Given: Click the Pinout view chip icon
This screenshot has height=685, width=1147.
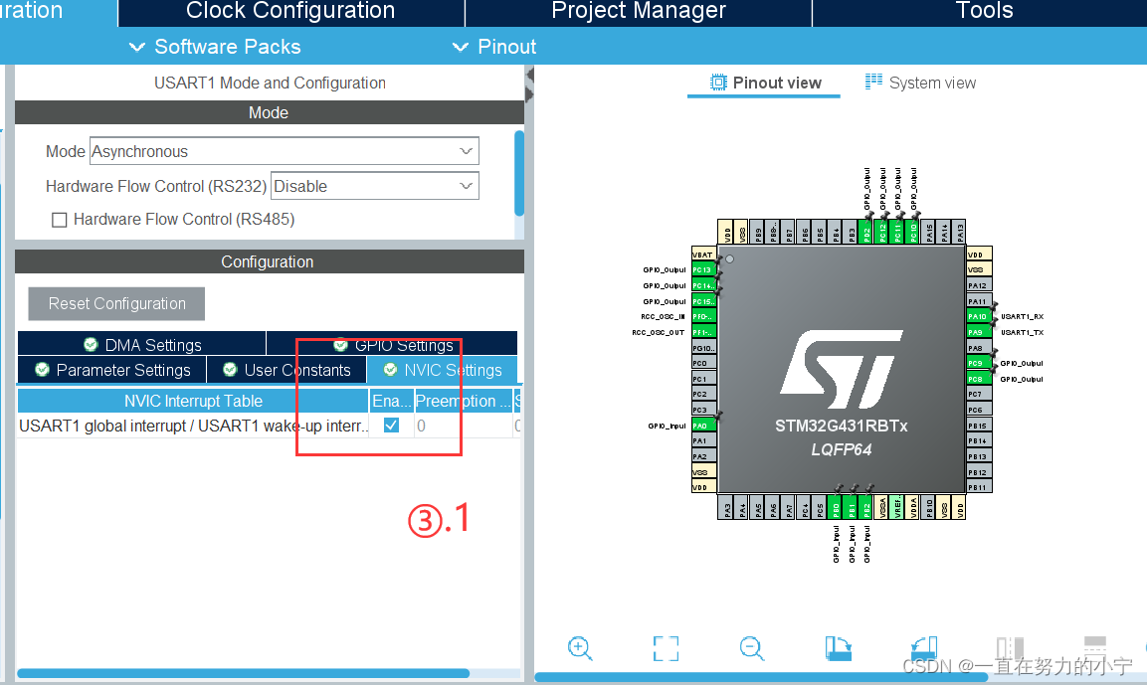Looking at the screenshot, I should coord(718,83).
